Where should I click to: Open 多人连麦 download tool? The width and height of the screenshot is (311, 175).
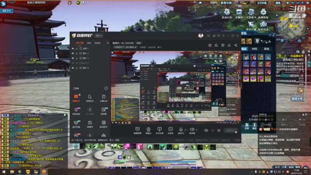(90, 111)
